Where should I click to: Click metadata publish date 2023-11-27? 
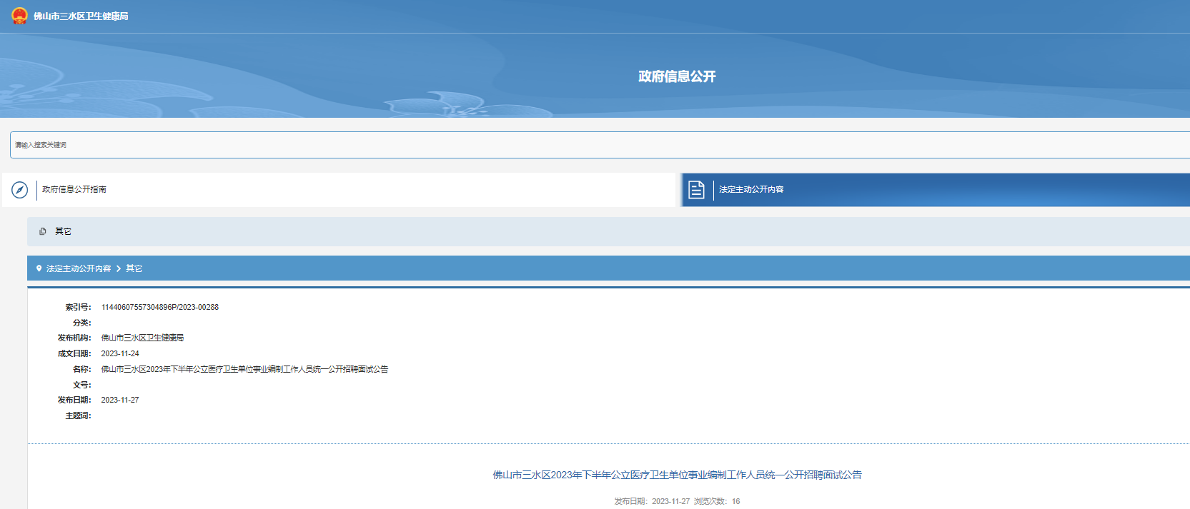(x=120, y=400)
